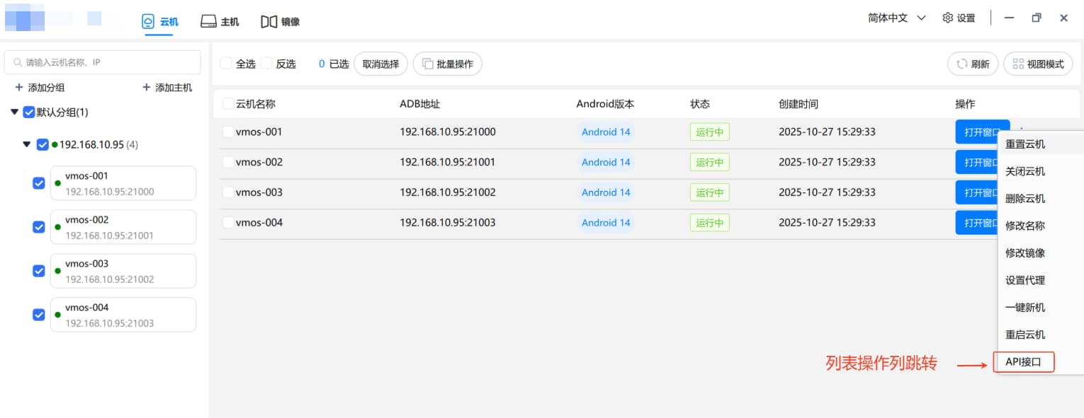Switch the 视图模式 view mode
This screenshot has height=418, width=1084.
[1038, 63]
